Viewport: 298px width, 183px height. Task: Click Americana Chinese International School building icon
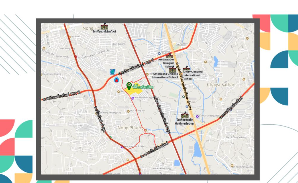tap(173, 70)
